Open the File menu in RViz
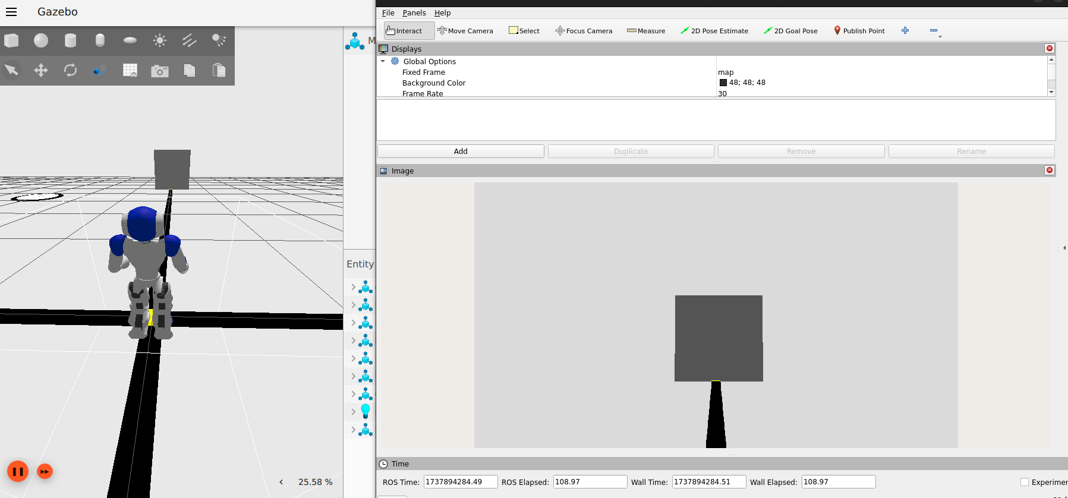The width and height of the screenshot is (1068, 498). 388,12
